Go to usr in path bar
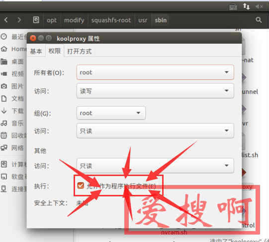The height and width of the screenshot is (242, 269). 143,20
